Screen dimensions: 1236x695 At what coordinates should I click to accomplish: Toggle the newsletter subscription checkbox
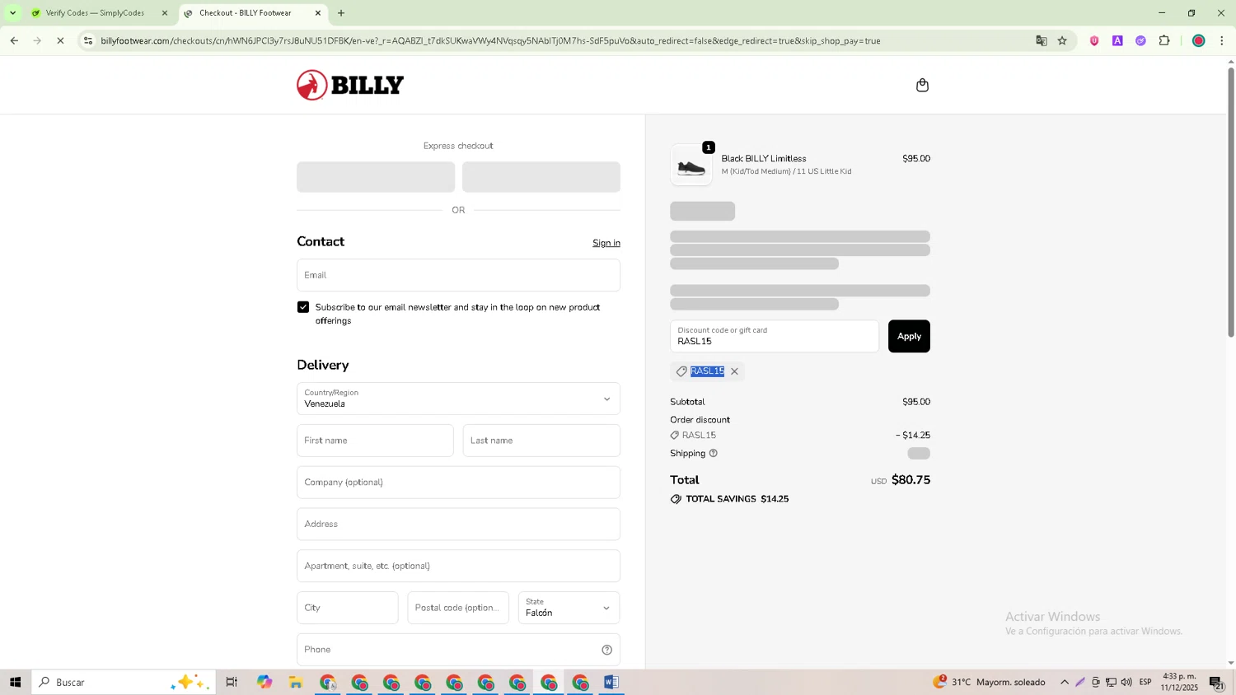[x=303, y=307]
